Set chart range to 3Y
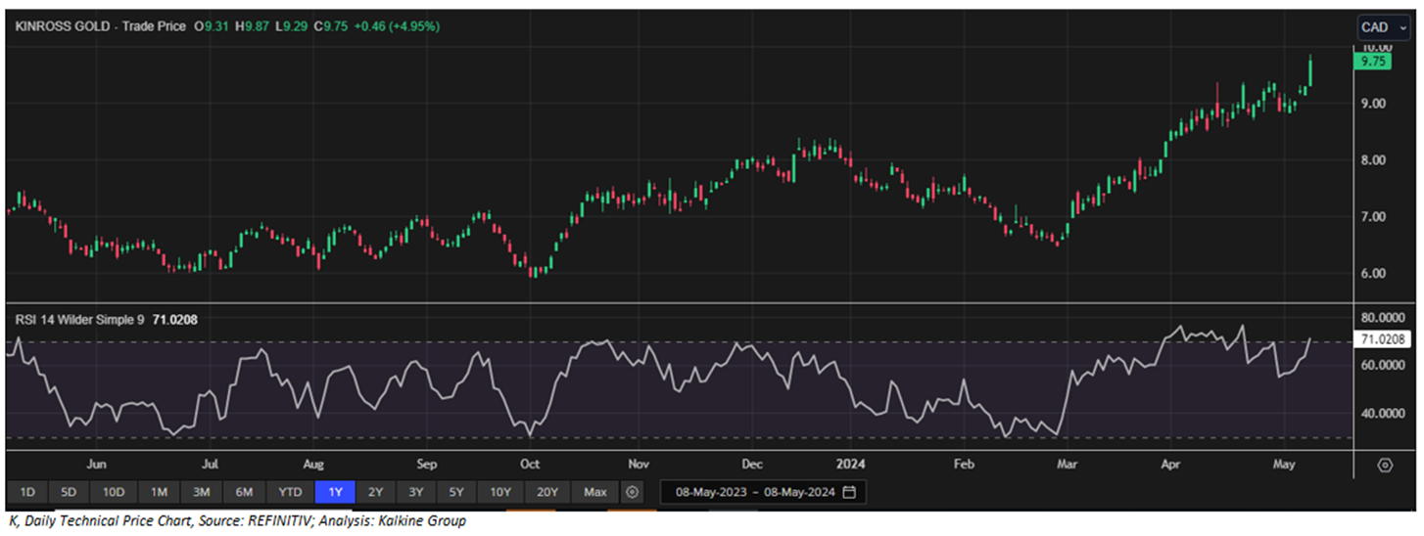The height and width of the screenshot is (536, 1424). tap(417, 492)
